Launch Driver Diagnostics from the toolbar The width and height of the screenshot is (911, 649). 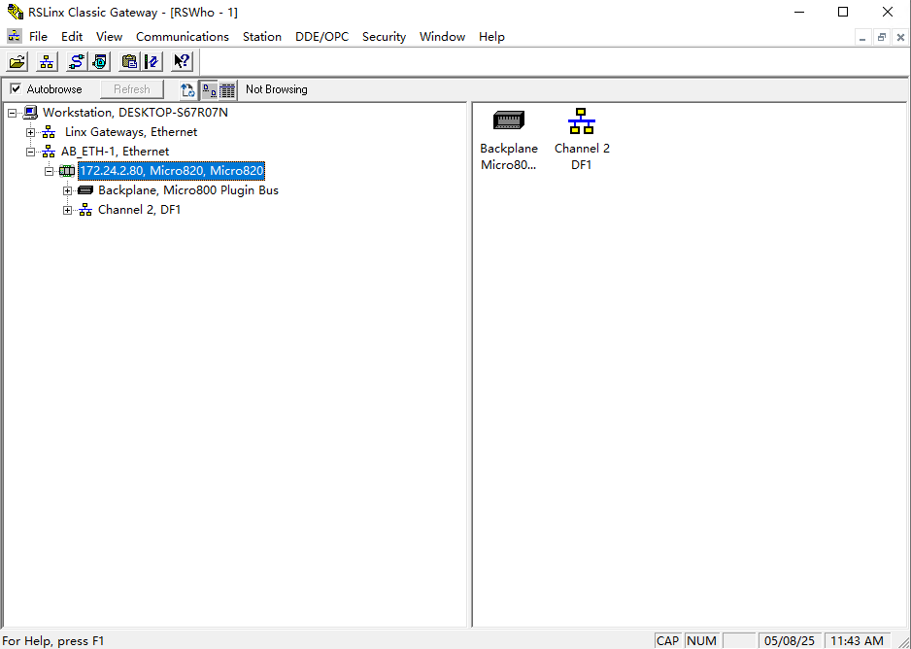click(99, 61)
